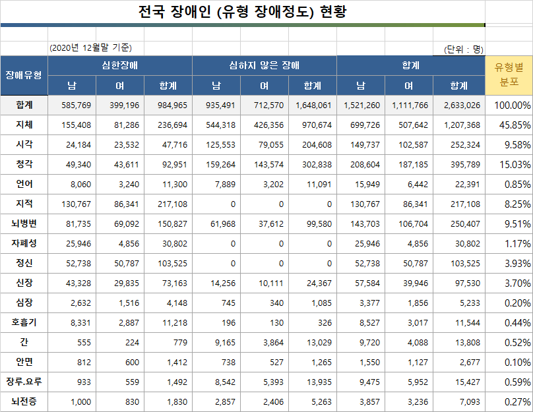533x412 pixels.
Task: Click the 간 row label
Action: pyautogui.click(x=24, y=342)
